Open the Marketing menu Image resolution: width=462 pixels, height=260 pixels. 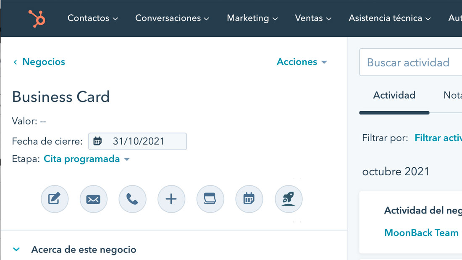pyautogui.click(x=252, y=18)
